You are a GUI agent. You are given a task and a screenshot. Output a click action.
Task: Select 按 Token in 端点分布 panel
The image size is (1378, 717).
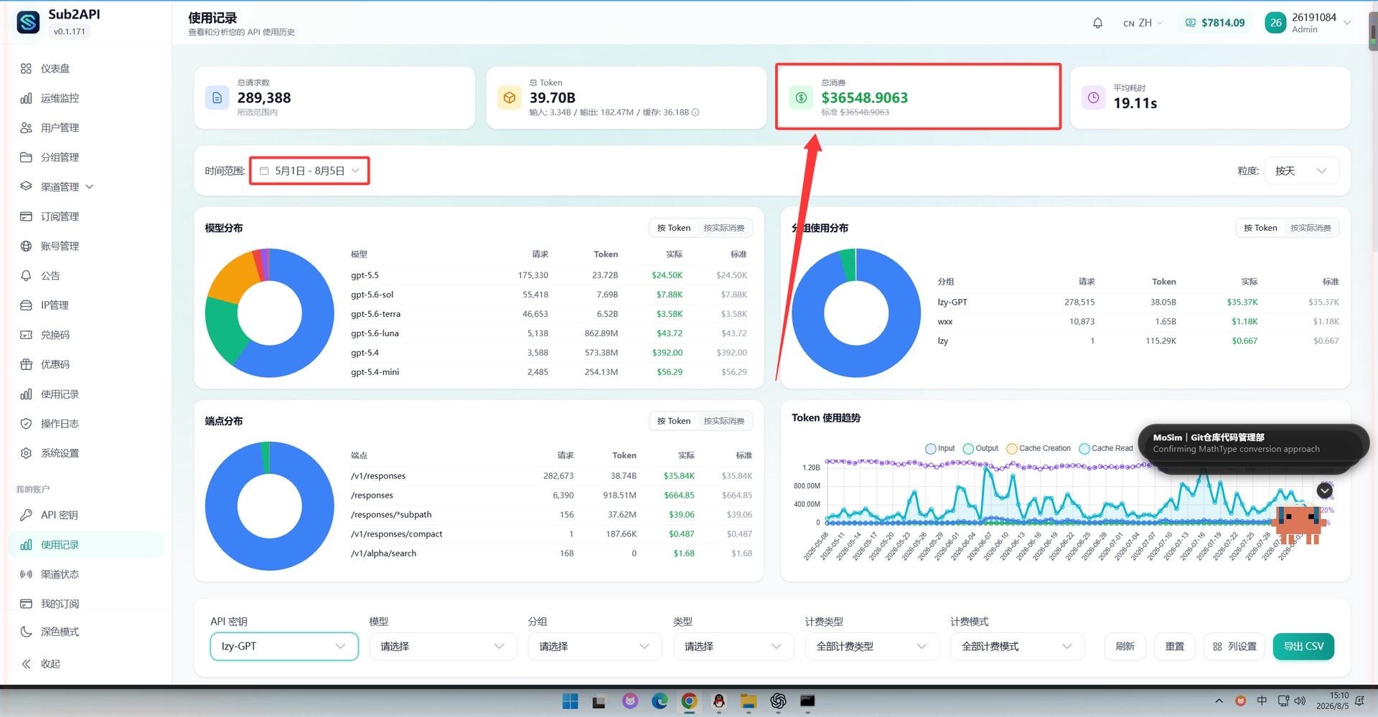tap(674, 421)
